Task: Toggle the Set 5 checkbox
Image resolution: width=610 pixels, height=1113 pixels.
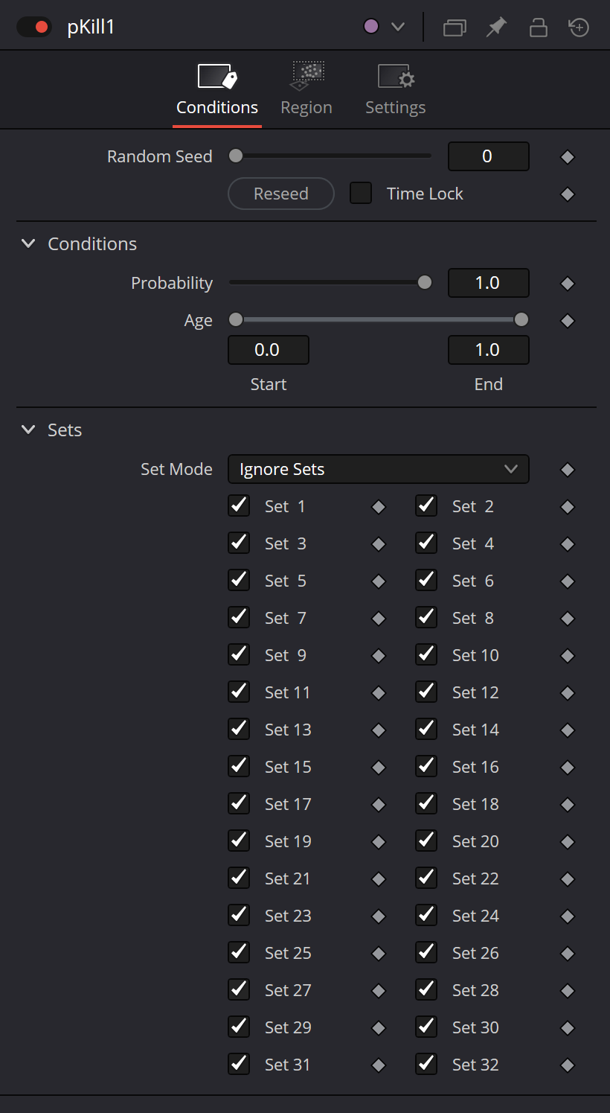Action: [x=239, y=581]
